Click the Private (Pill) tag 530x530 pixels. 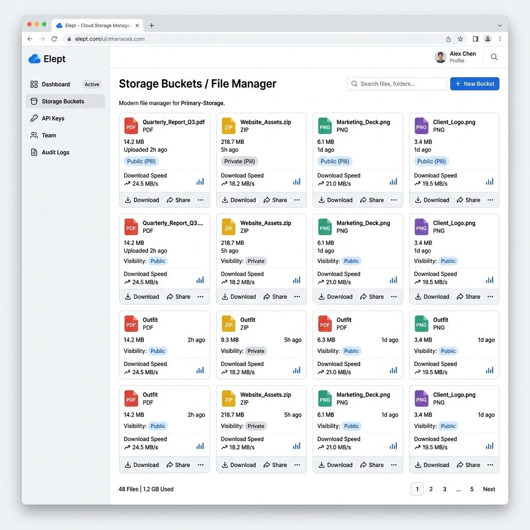[240, 161]
